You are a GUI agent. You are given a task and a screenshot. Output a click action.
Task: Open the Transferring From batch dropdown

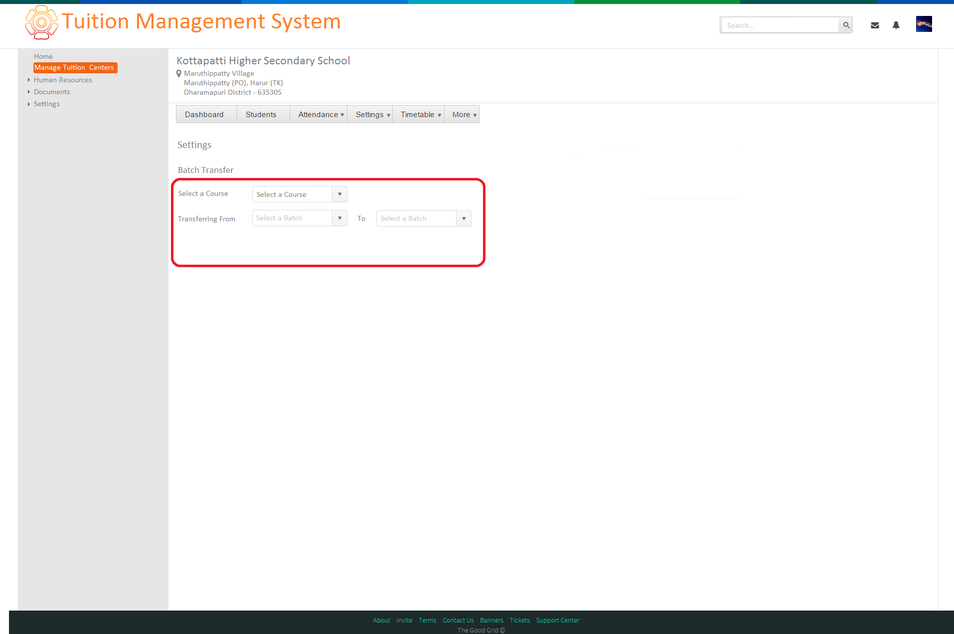pyautogui.click(x=300, y=218)
